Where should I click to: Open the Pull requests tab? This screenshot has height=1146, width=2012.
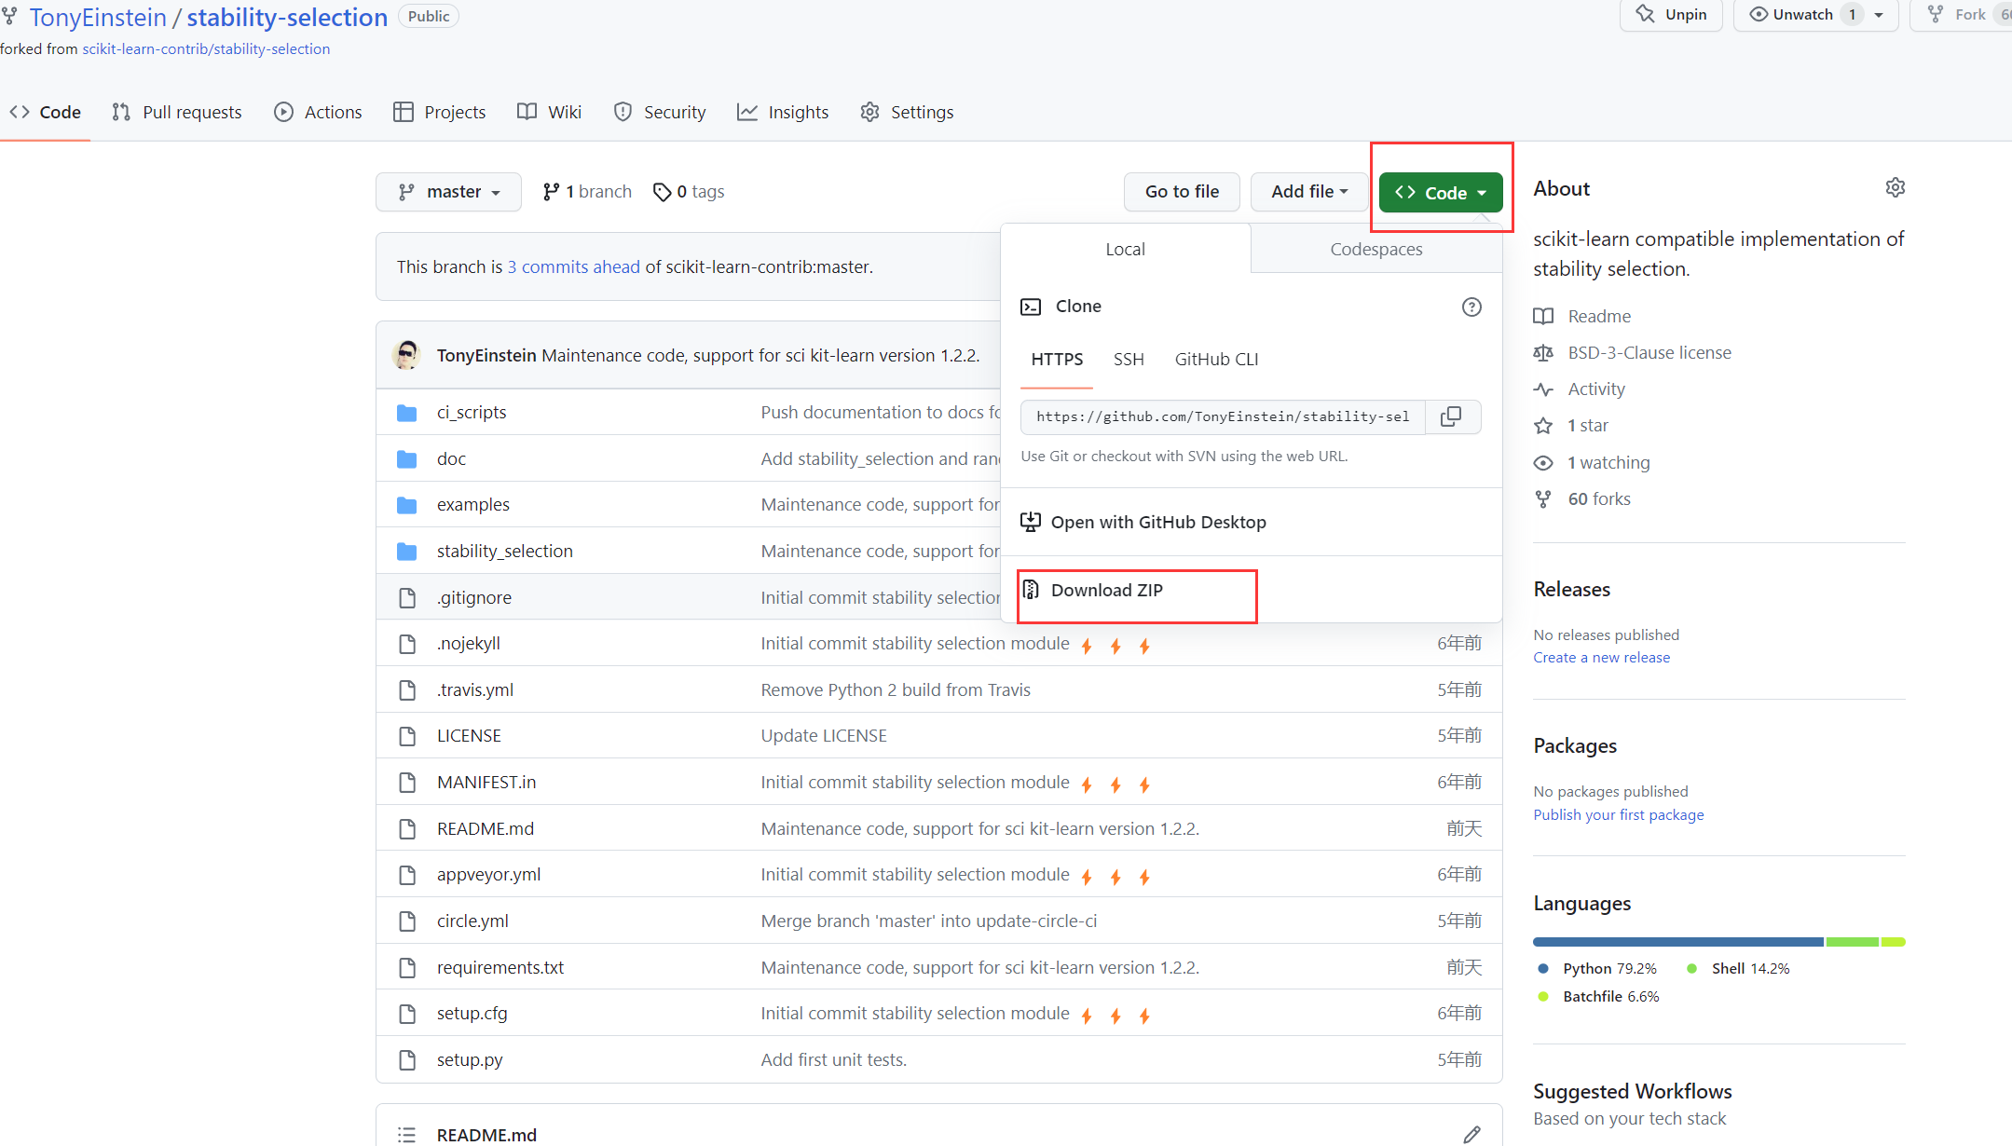point(177,112)
